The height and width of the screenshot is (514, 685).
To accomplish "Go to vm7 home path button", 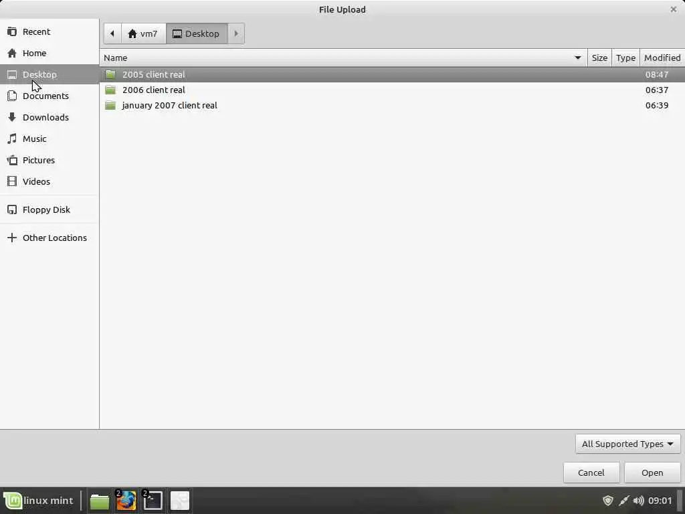I will 143,33.
